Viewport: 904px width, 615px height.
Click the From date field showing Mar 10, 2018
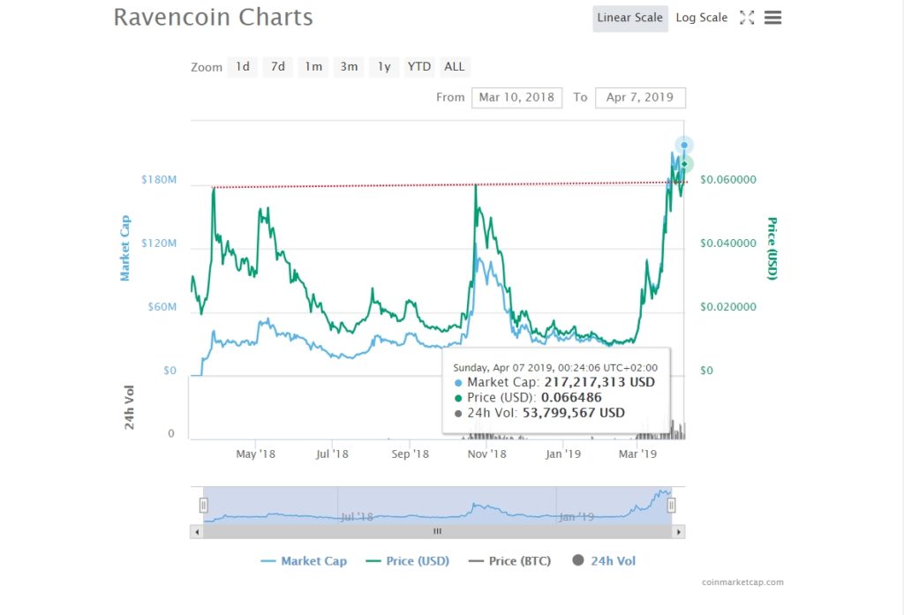point(516,97)
